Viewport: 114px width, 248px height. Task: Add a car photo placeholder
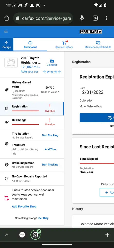point(11,63)
